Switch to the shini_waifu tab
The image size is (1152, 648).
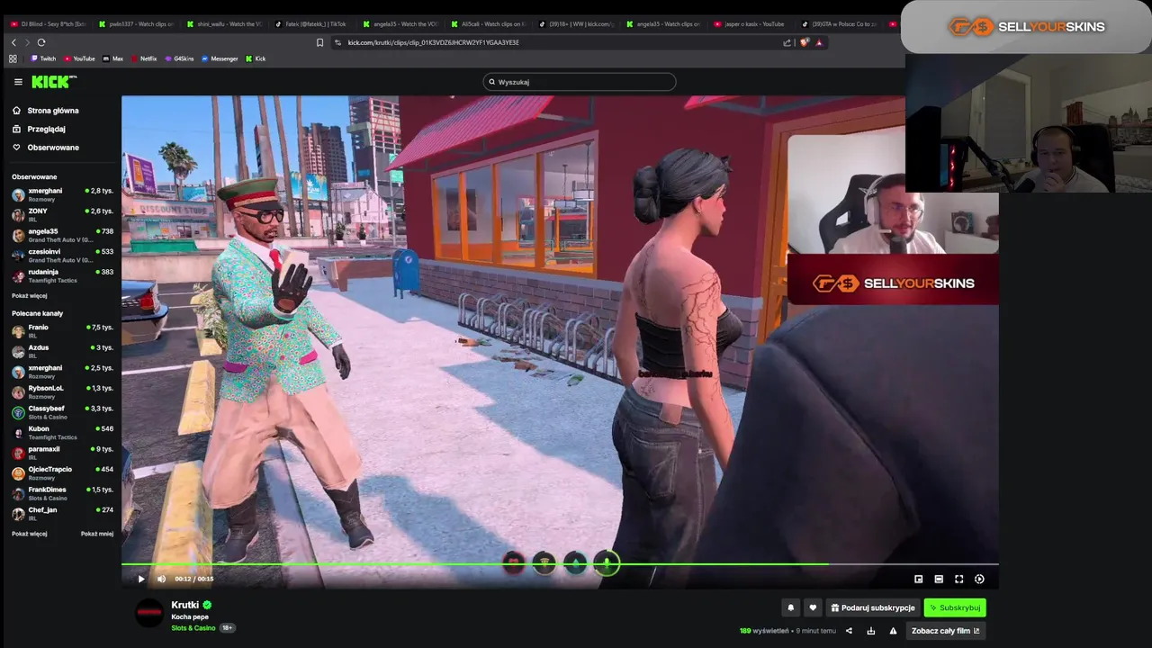pyautogui.click(x=224, y=24)
